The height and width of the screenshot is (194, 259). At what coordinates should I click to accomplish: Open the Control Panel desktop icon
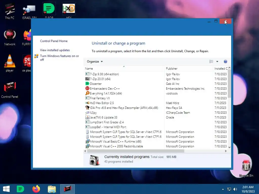pos(10,90)
